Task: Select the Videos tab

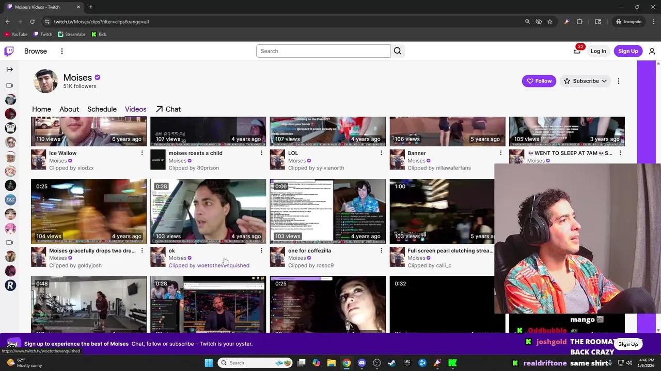Action: pyautogui.click(x=135, y=109)
